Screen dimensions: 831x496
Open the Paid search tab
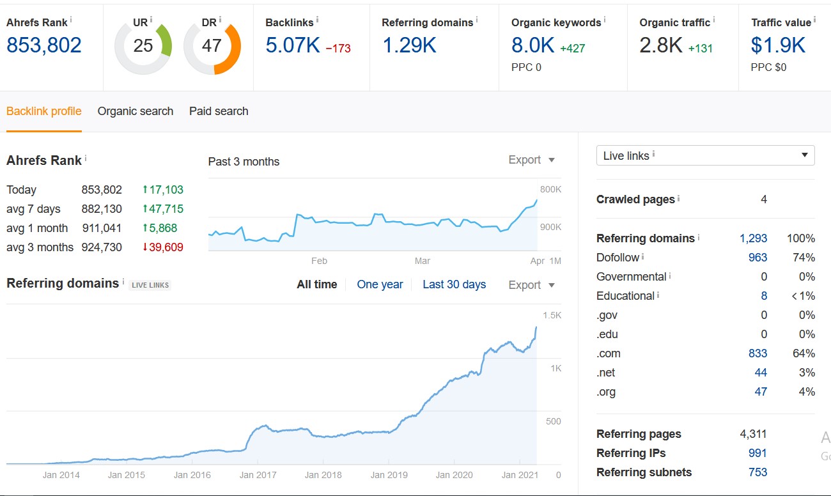219,111
